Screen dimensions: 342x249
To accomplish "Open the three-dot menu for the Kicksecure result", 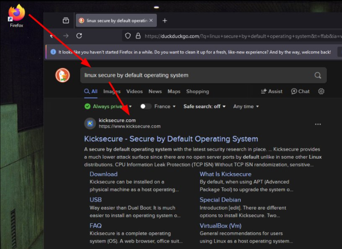I will 318,124.
